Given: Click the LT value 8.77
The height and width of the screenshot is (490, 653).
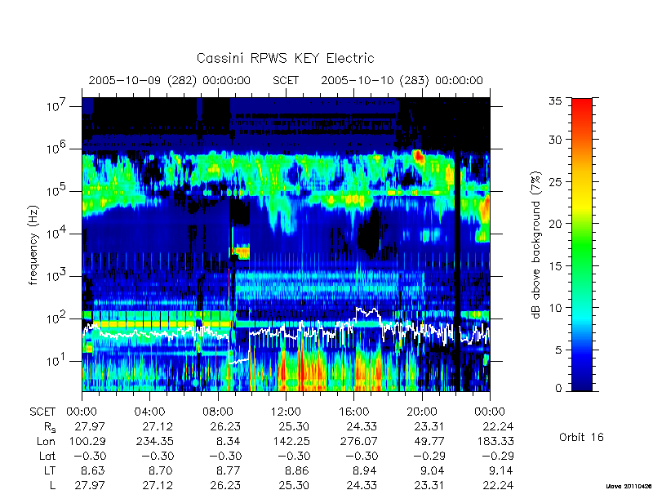Looking at the screenshot, I should (229, 470).
